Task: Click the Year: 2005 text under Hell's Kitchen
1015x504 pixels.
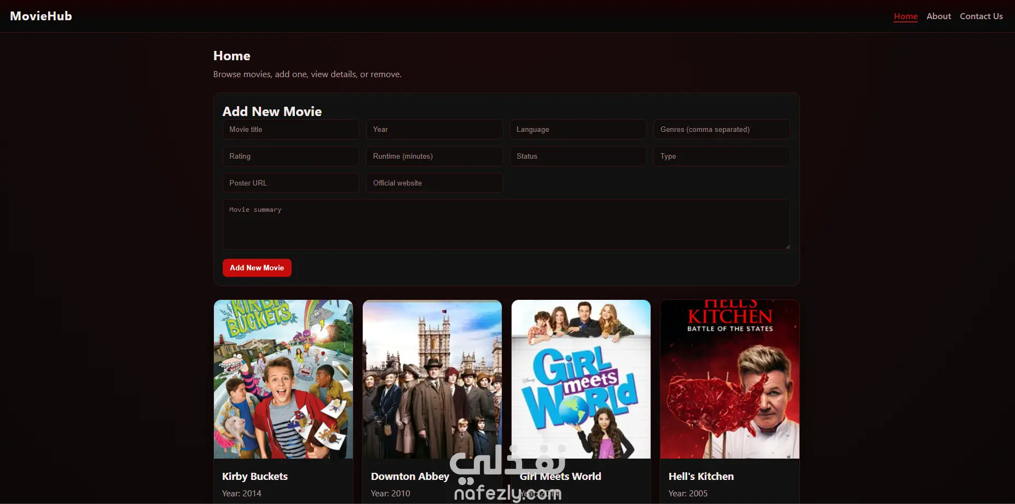Action: 688,494
